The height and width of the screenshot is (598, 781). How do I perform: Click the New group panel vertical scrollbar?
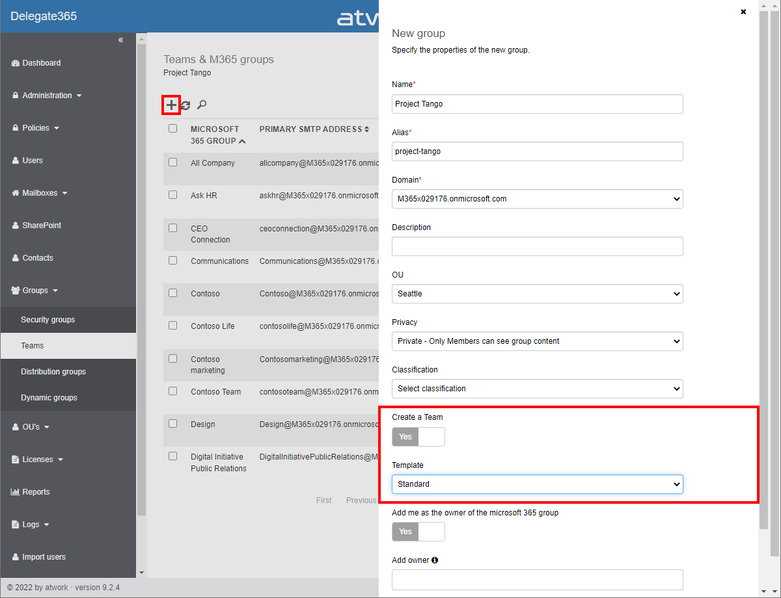[764, 269]
